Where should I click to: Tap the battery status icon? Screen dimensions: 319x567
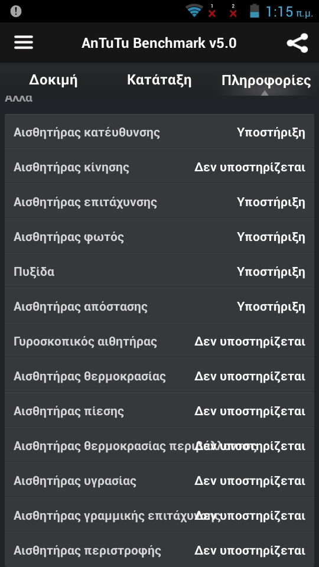point(255,11)
